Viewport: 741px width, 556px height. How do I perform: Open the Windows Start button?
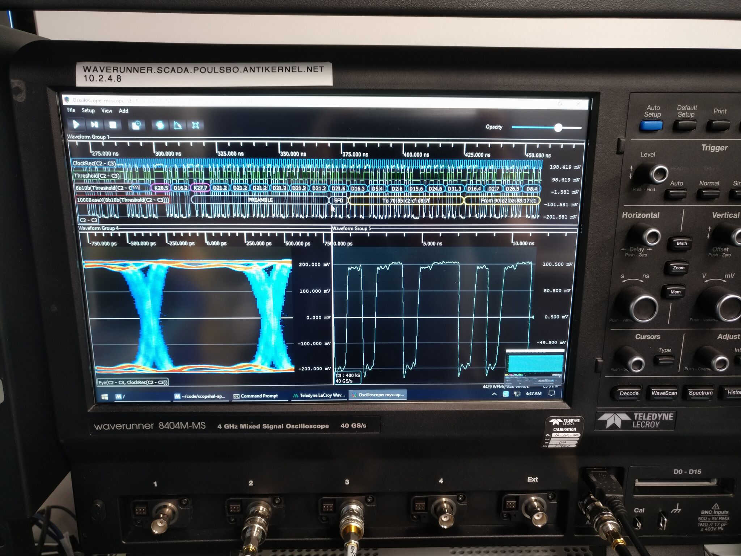(x=105, y=397)
